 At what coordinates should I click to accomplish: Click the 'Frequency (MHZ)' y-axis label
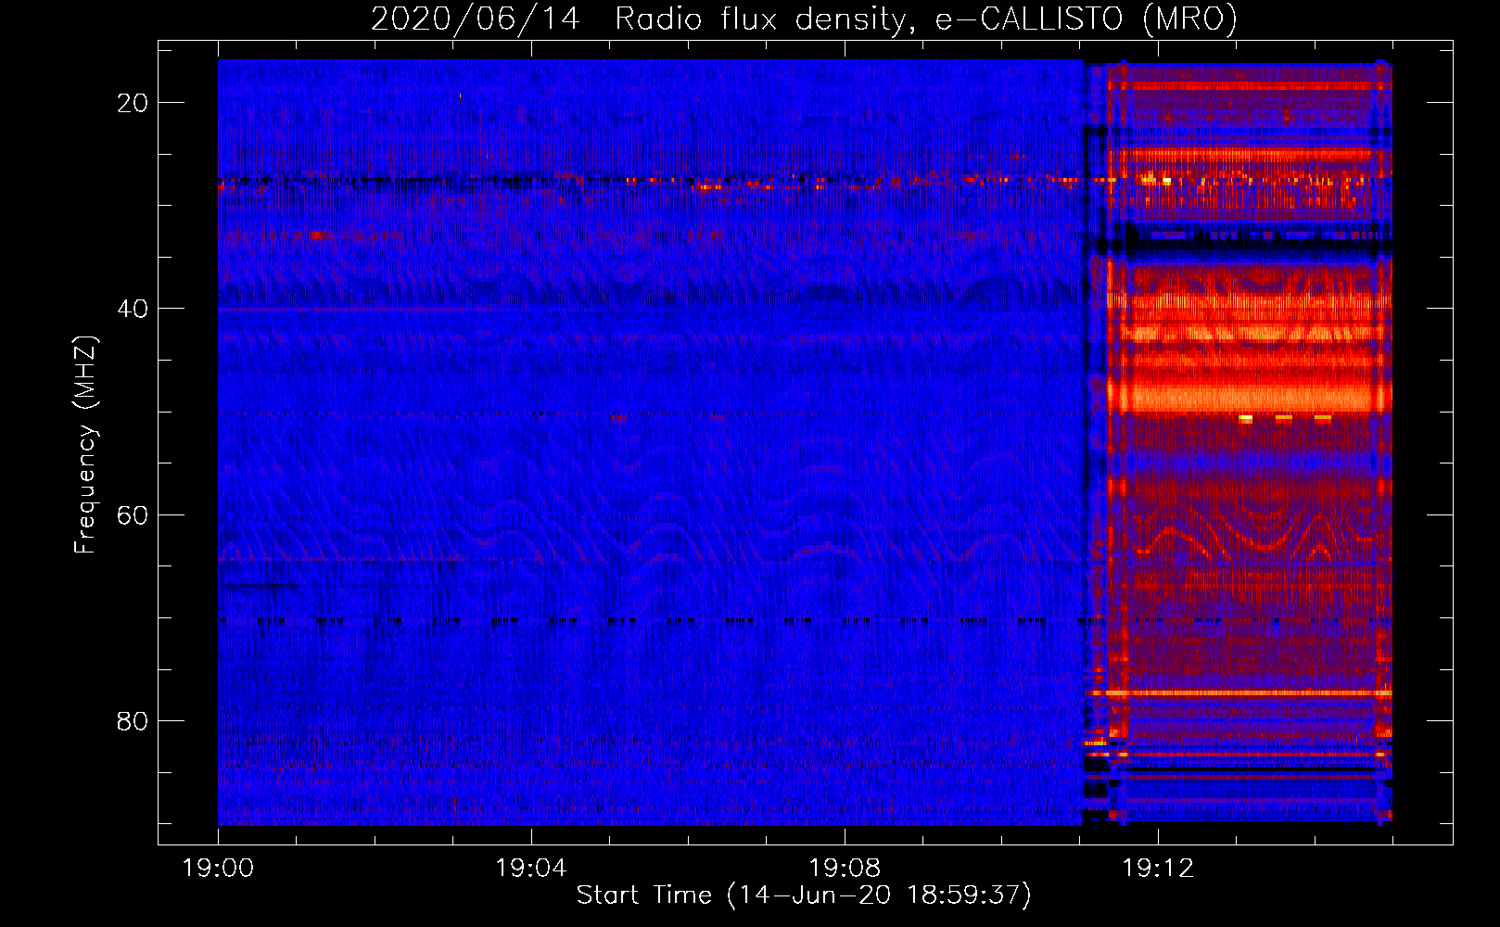[x=85, y=445]
